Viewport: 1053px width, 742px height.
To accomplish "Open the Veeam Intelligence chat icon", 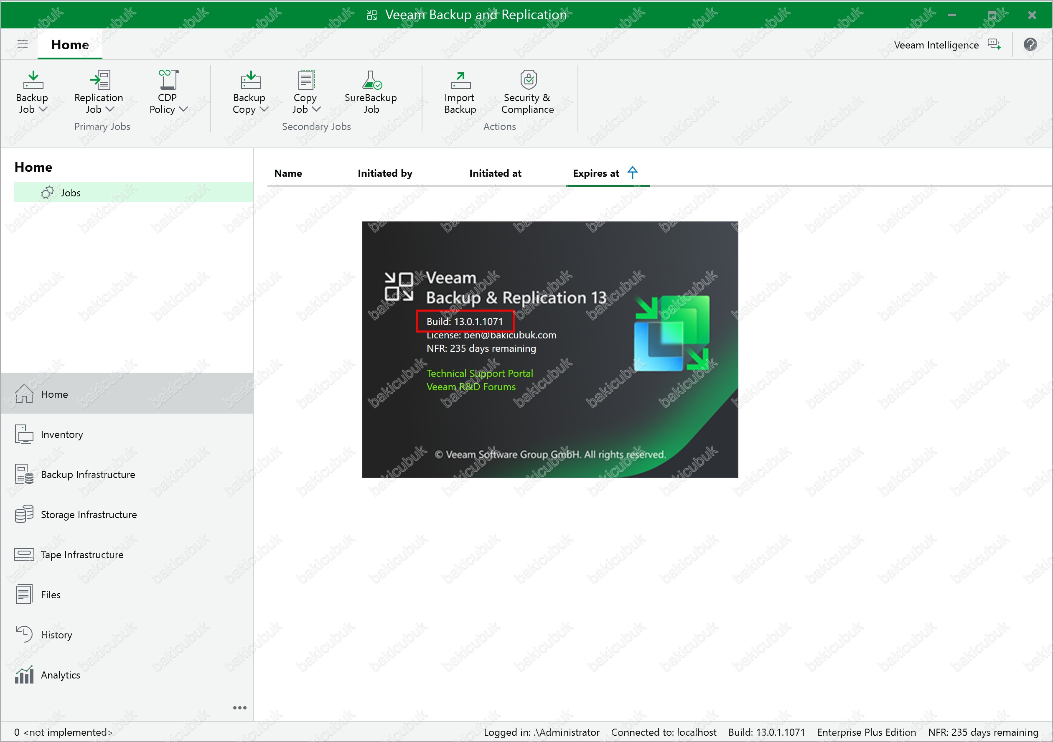I will [x=994, y=44].
